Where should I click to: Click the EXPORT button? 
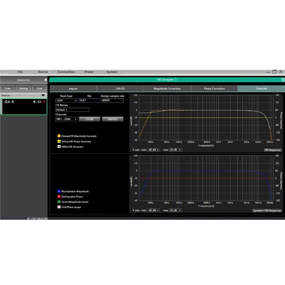click(x=112, y=119)
